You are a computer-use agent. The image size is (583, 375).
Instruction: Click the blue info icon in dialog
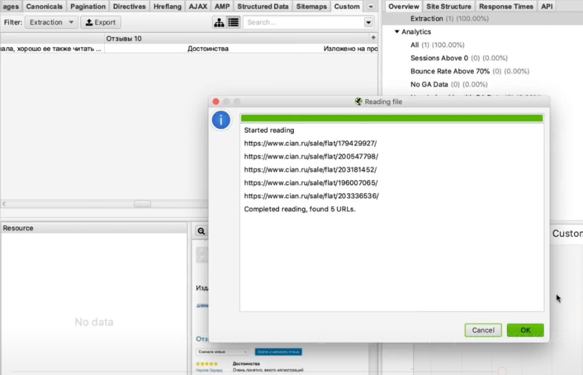coord(221,120)
